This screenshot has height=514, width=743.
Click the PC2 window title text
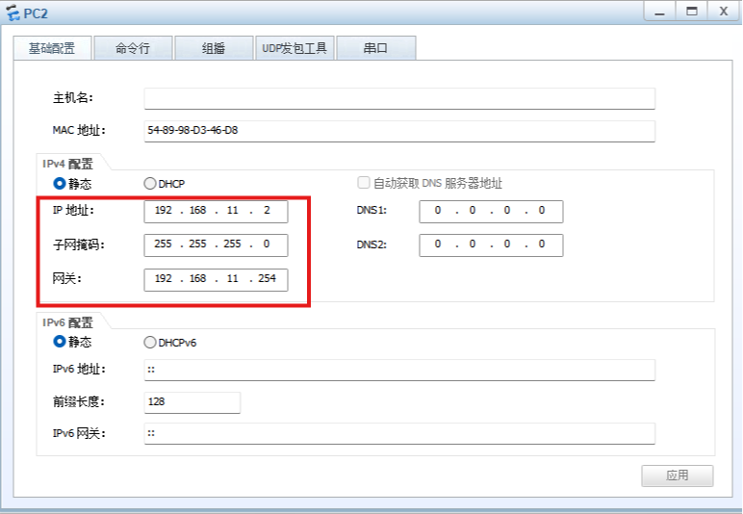click(36, 13)
